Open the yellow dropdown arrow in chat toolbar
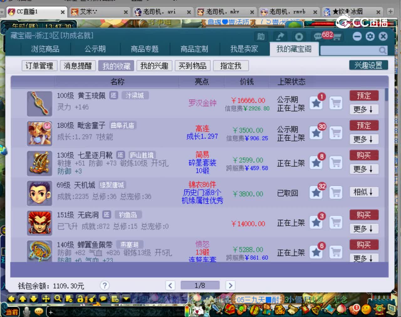The image size is (401, 317). click(x=126, y=298)
